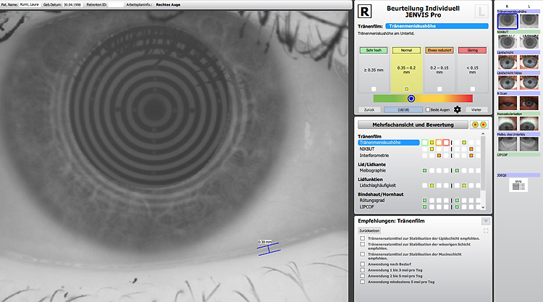Open right-eye R-Scan thumbnail

tap(507, 104)
